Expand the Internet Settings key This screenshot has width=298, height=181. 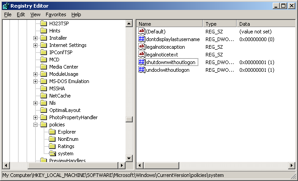coord(35,45)
